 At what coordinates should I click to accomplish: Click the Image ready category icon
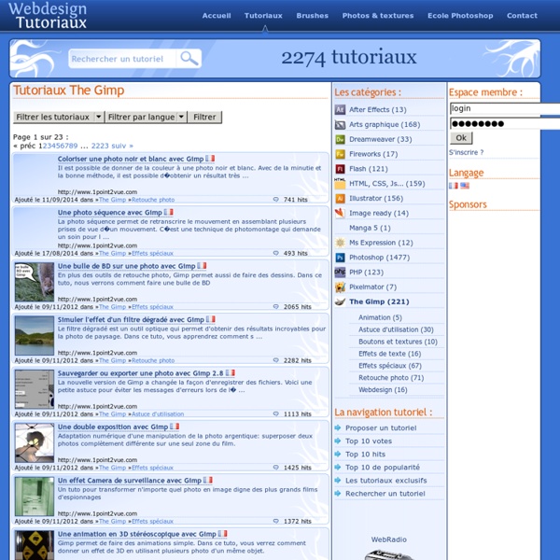click(340, 213)
